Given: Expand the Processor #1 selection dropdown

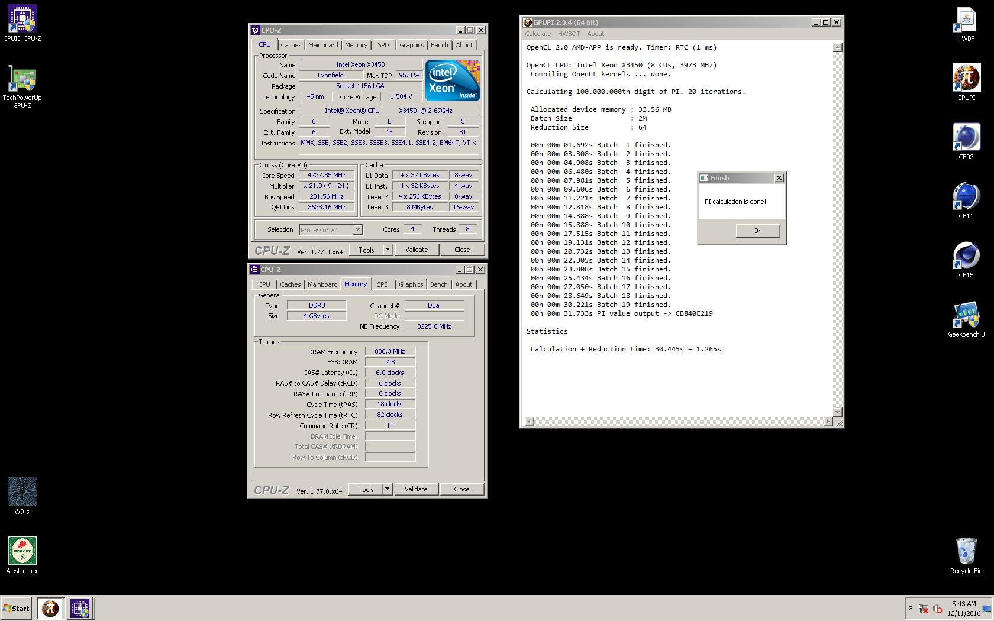Looking at the screenshot, I should coord(357,229).
